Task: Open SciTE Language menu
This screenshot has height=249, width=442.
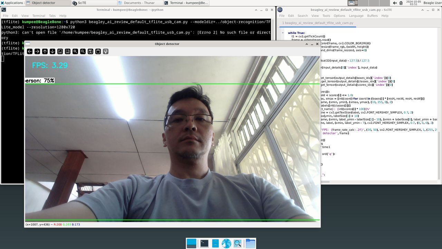Action: pyautogui.click(x=356, y=16)
